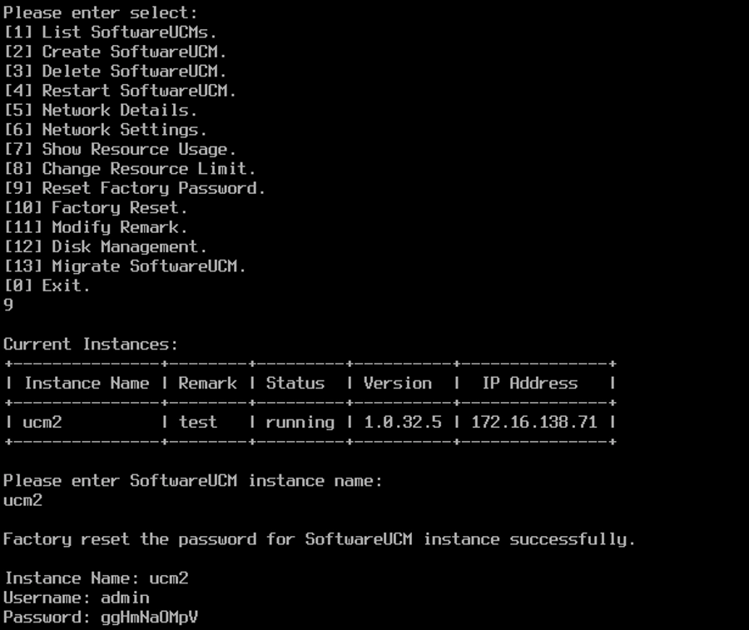The height and width of the screenshot is (630, 749).
Task: Click the Network Details menu line
Action: (101, 111)
